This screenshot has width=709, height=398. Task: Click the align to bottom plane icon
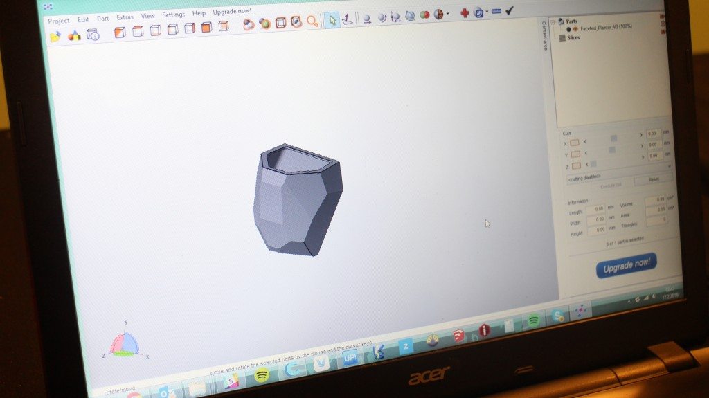click(x=348, y=19)
